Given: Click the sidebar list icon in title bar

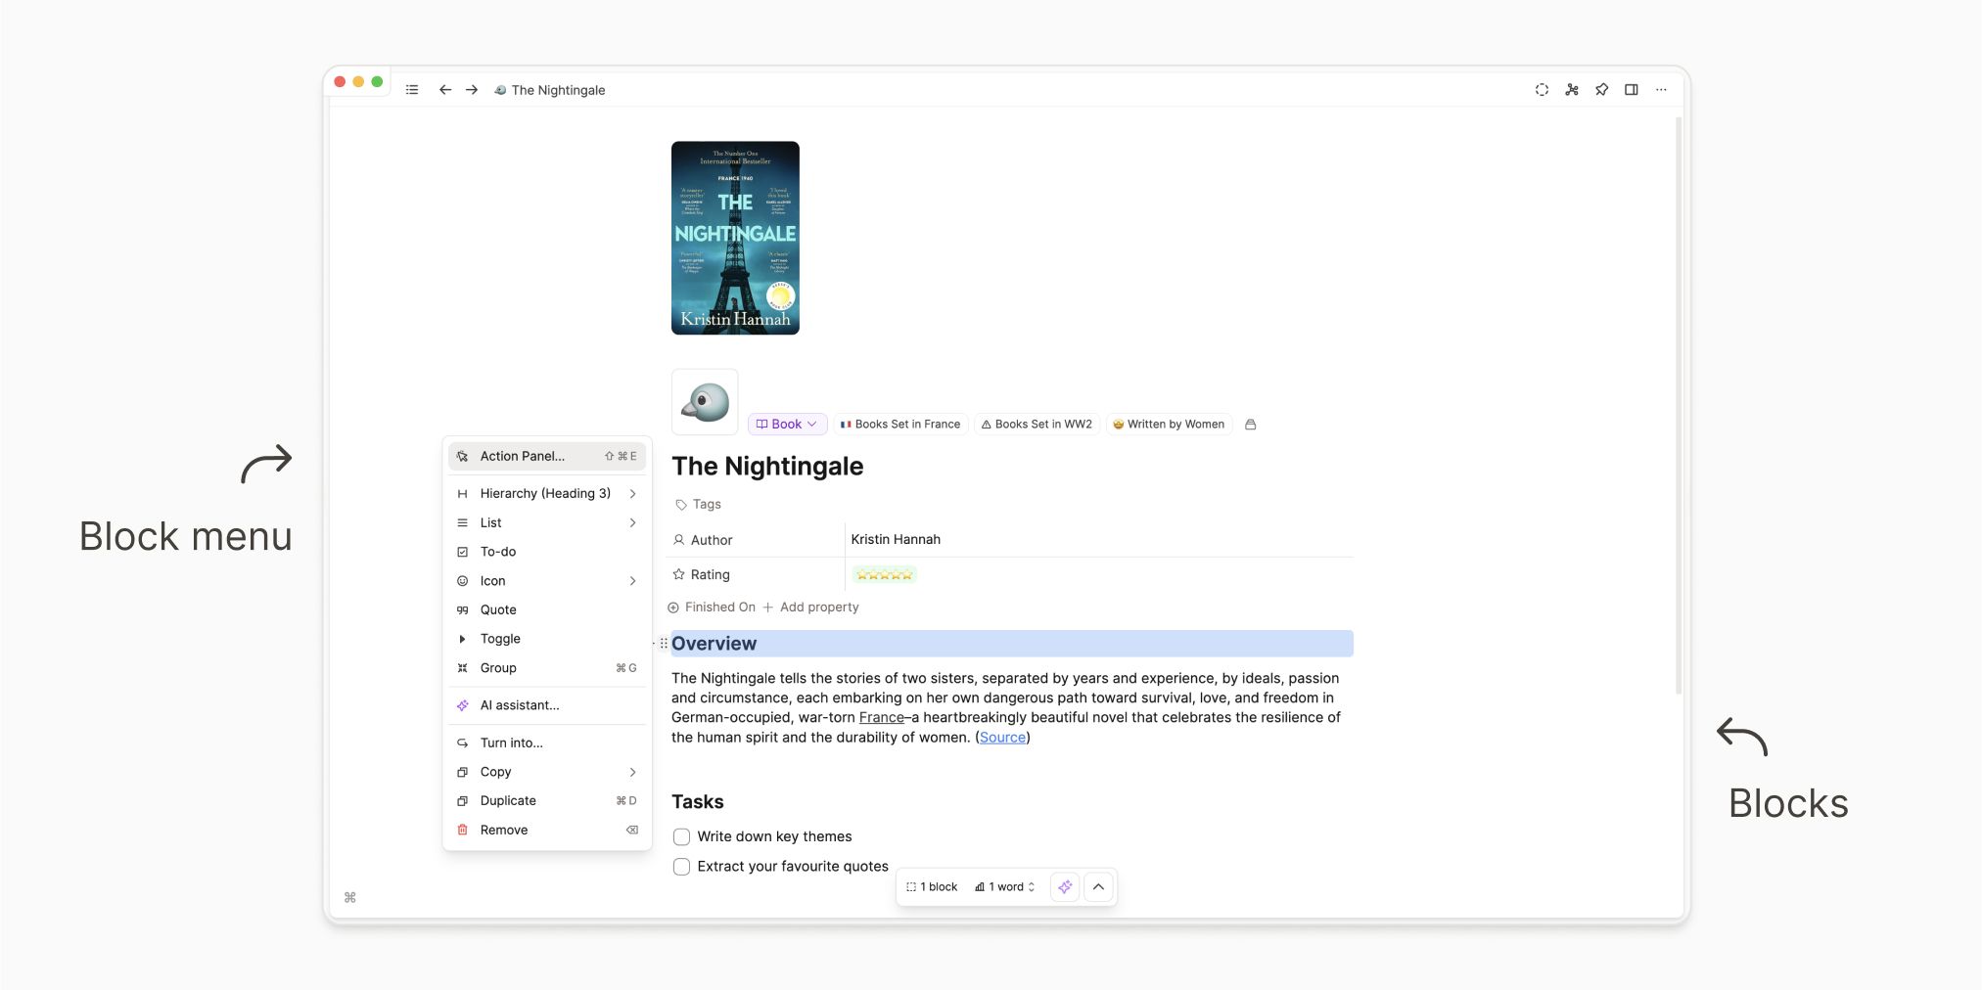Looking at the screenshot, I should coord(412,90).
